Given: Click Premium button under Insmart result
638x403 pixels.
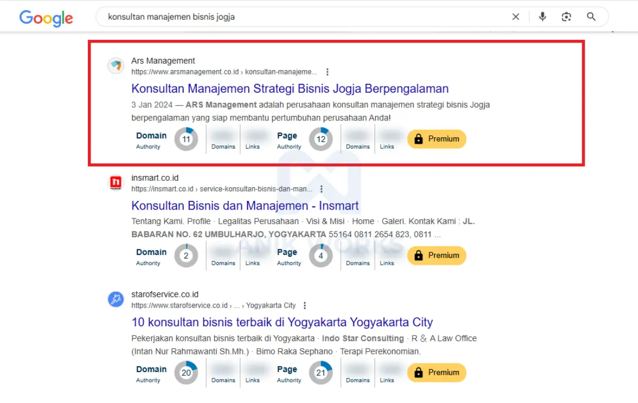Looking at the screenshot, I should point(436,255).
